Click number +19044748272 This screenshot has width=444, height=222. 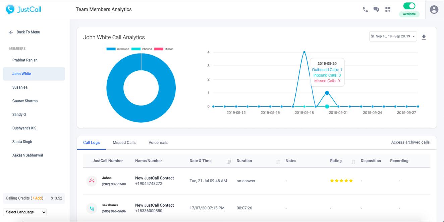(x=149, y=183)
